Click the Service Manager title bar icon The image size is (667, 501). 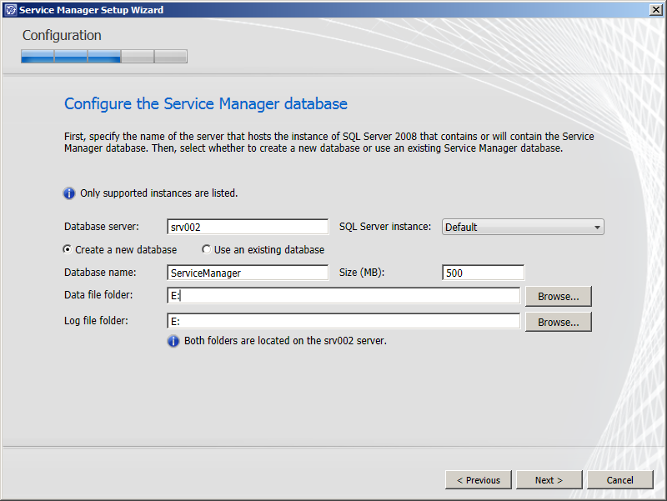point(11,10)
